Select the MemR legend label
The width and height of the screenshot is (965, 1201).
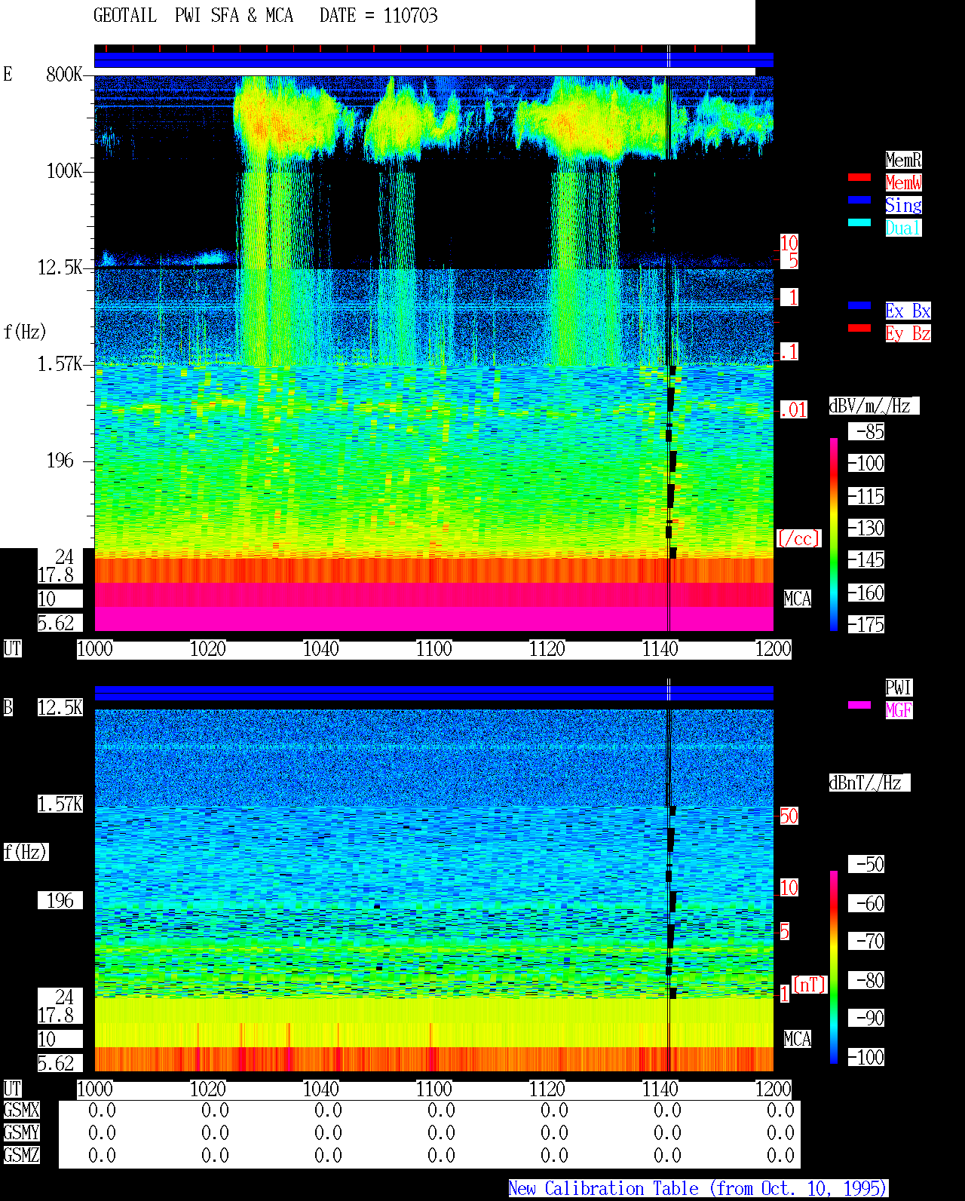click(x=903, y=160)
